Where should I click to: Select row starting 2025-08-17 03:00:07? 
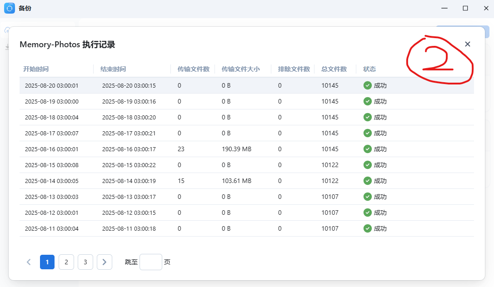[247, 133]
